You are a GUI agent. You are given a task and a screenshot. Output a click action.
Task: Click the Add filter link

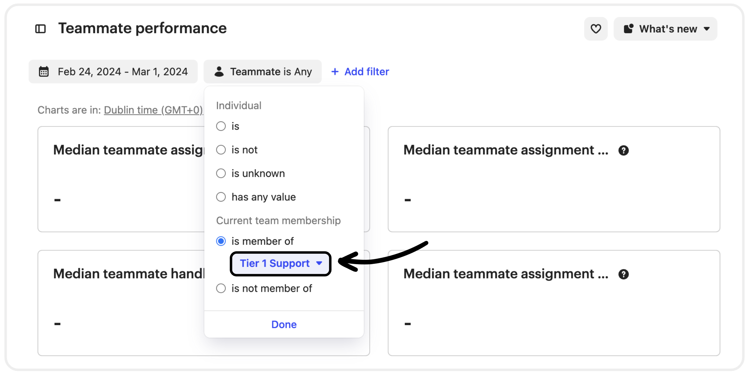[367, 72]
